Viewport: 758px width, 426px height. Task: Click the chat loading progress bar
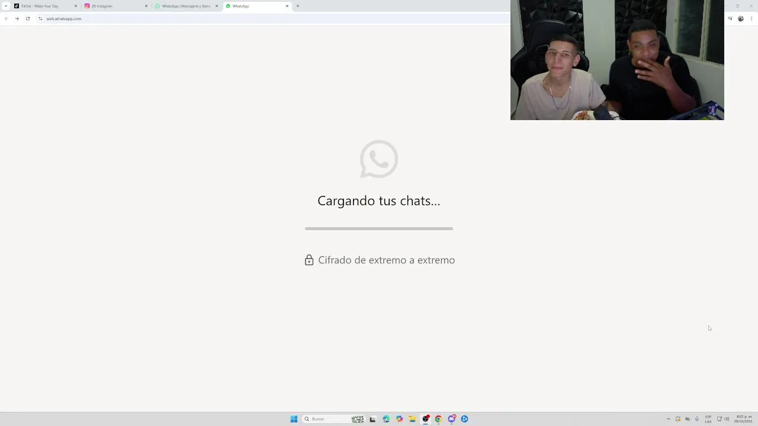379,228
